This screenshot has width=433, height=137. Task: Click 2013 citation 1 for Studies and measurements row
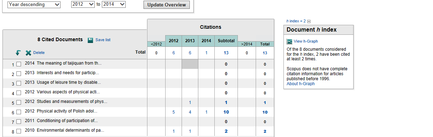190,103
